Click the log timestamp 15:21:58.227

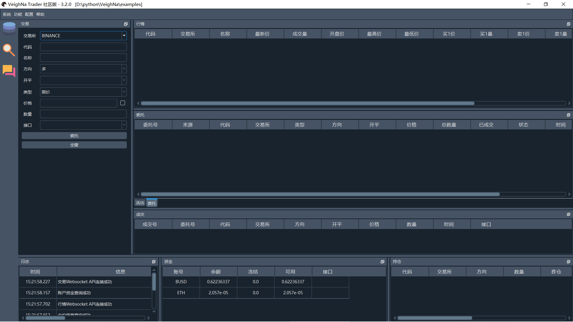click(x=38, y=282)
